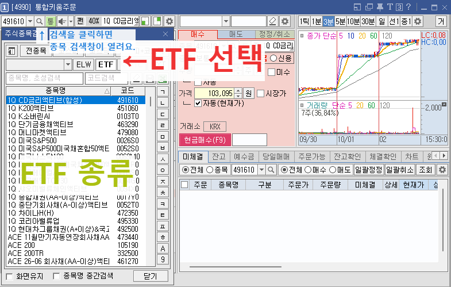Expand top-left 491610 code dropdown

(x=30, y=21)
